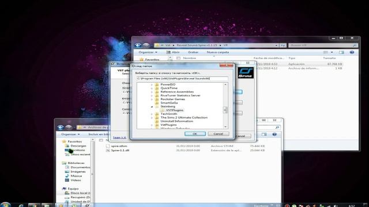Expand the Rockstar Games folder node
This screenshot has width=369, height=207.
pyautogui.click(x=152, y=99)
